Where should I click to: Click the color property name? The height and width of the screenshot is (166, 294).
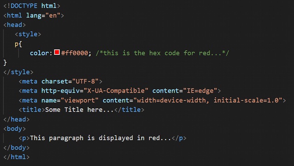pos(39,53)
